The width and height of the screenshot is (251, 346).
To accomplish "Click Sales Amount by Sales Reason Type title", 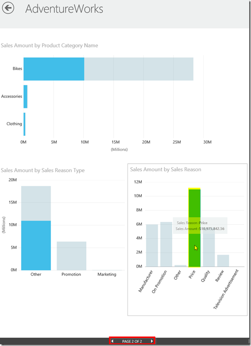I will tap(43, 170).
